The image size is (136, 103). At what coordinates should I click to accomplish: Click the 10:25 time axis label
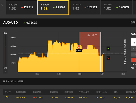click(102, 74)
